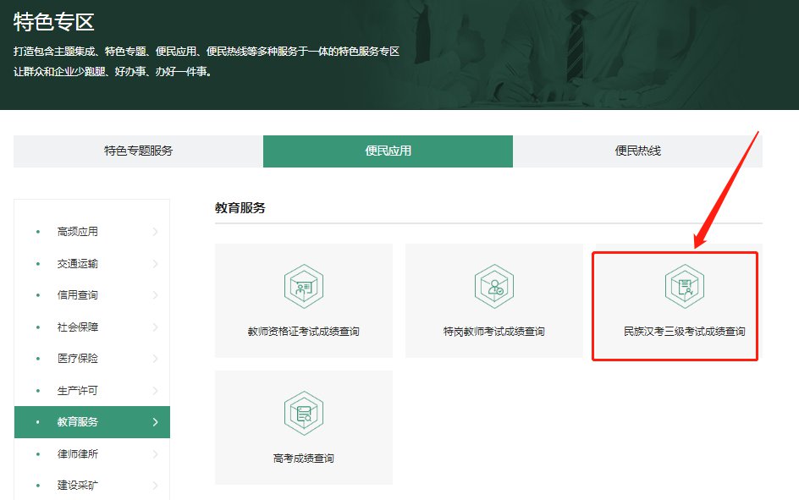This screenshot has height=500, width=799.
Task: Click the 民族汉考三级考试成绩查询 text label
Action: pyautogui.click(x=684, y=332)
